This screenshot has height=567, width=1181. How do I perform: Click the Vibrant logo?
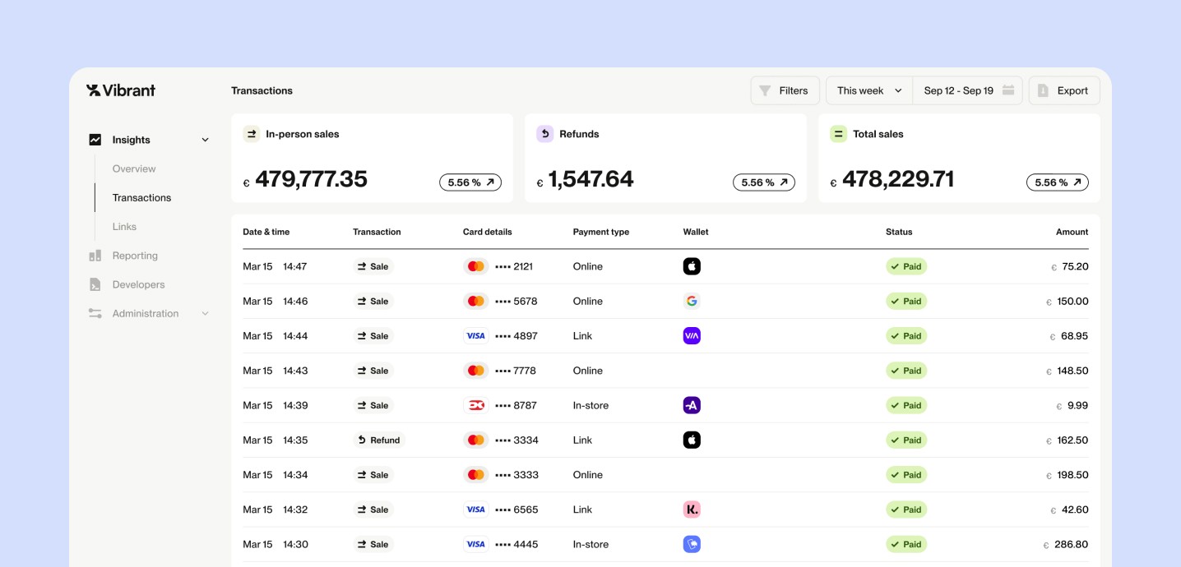point(121,90)
